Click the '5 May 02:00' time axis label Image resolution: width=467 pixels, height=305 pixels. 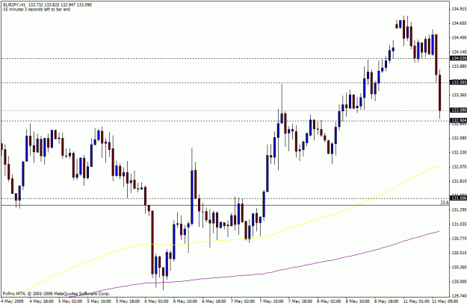[x=70, y=301]
